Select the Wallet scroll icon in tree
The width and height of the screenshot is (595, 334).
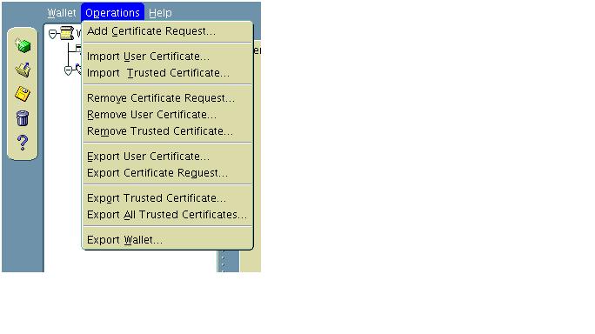click(67, 33)
